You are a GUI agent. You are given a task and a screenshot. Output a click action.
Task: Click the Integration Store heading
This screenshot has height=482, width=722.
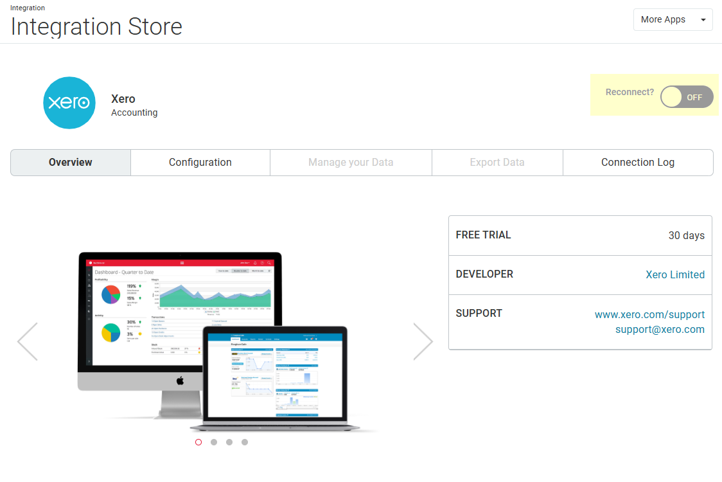click(96, 27)
